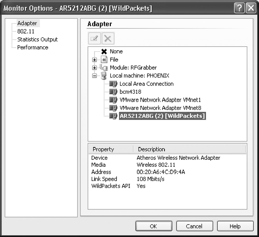
Task: Click the bcm4318 adapter icon
Action: [x=113, y=92]
